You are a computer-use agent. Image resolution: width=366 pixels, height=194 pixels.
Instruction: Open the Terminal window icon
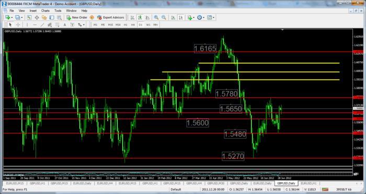tap(52, 17)
